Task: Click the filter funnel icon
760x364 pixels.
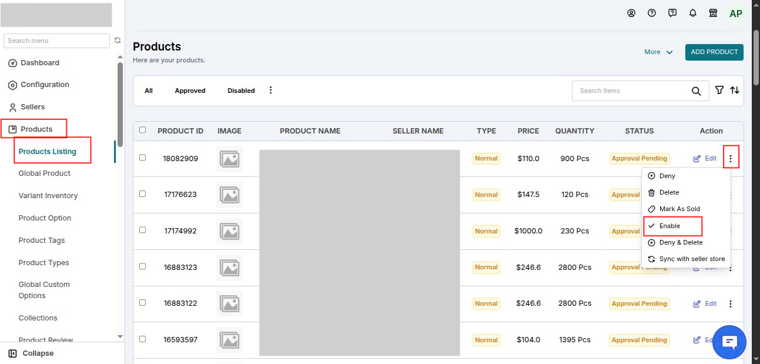Action: click(x=719, y=91)
